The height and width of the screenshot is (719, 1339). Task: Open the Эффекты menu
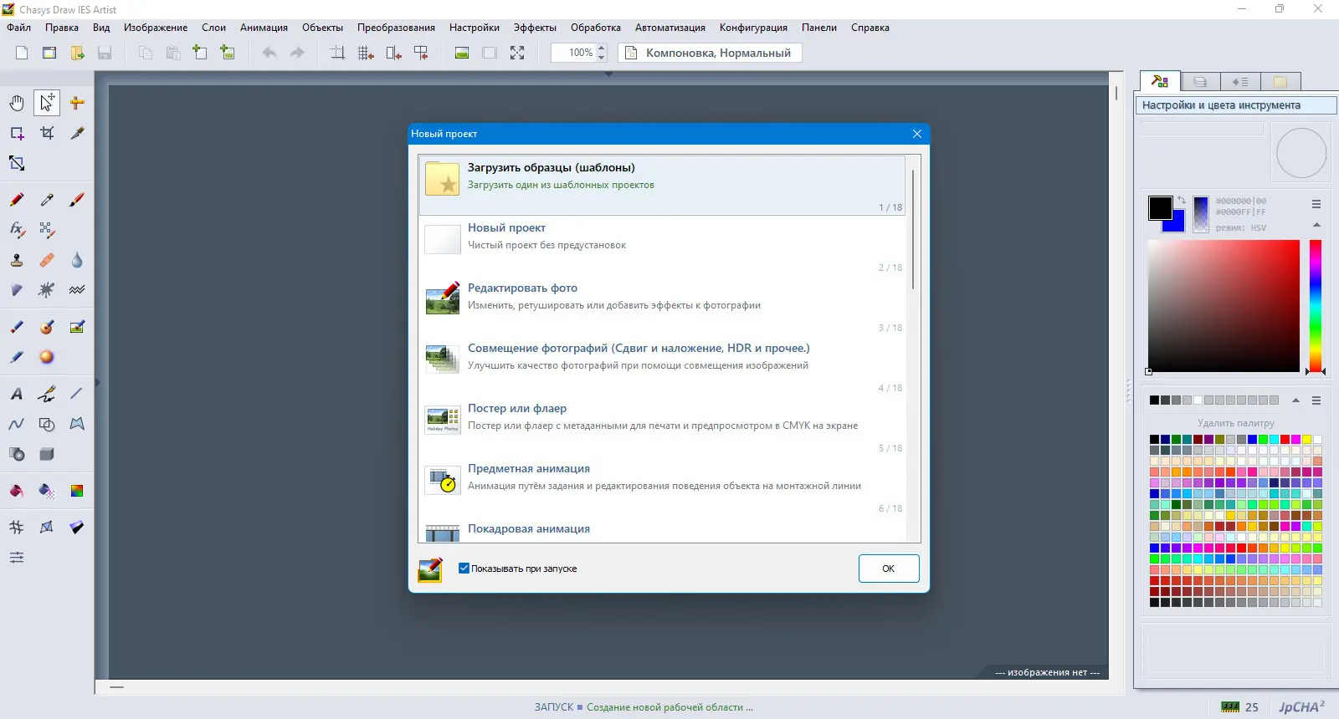[535, 28]
